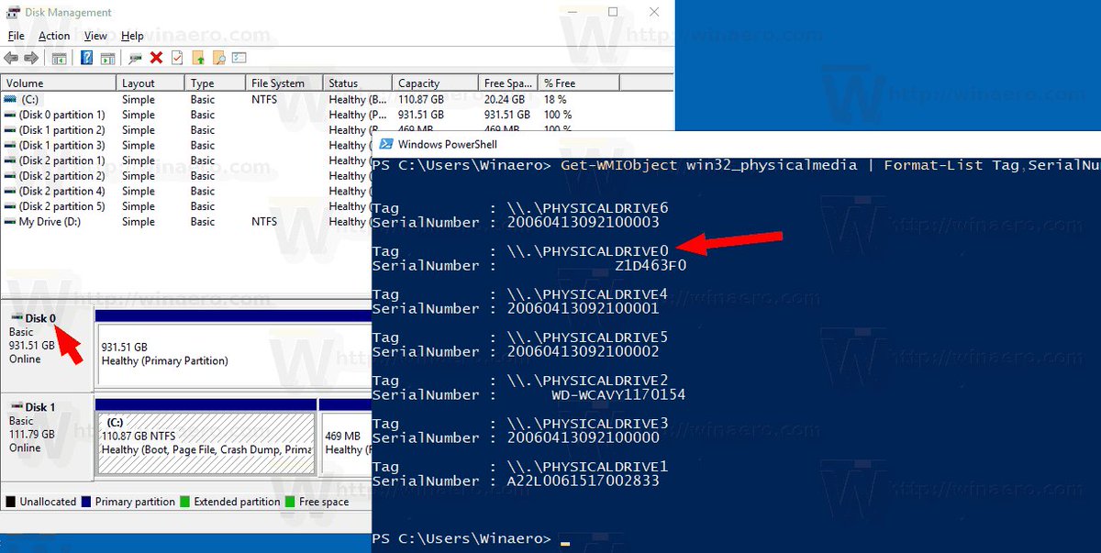Sort by % Free column header
This screenshot has width=1101, height=553.
[579, 83]
